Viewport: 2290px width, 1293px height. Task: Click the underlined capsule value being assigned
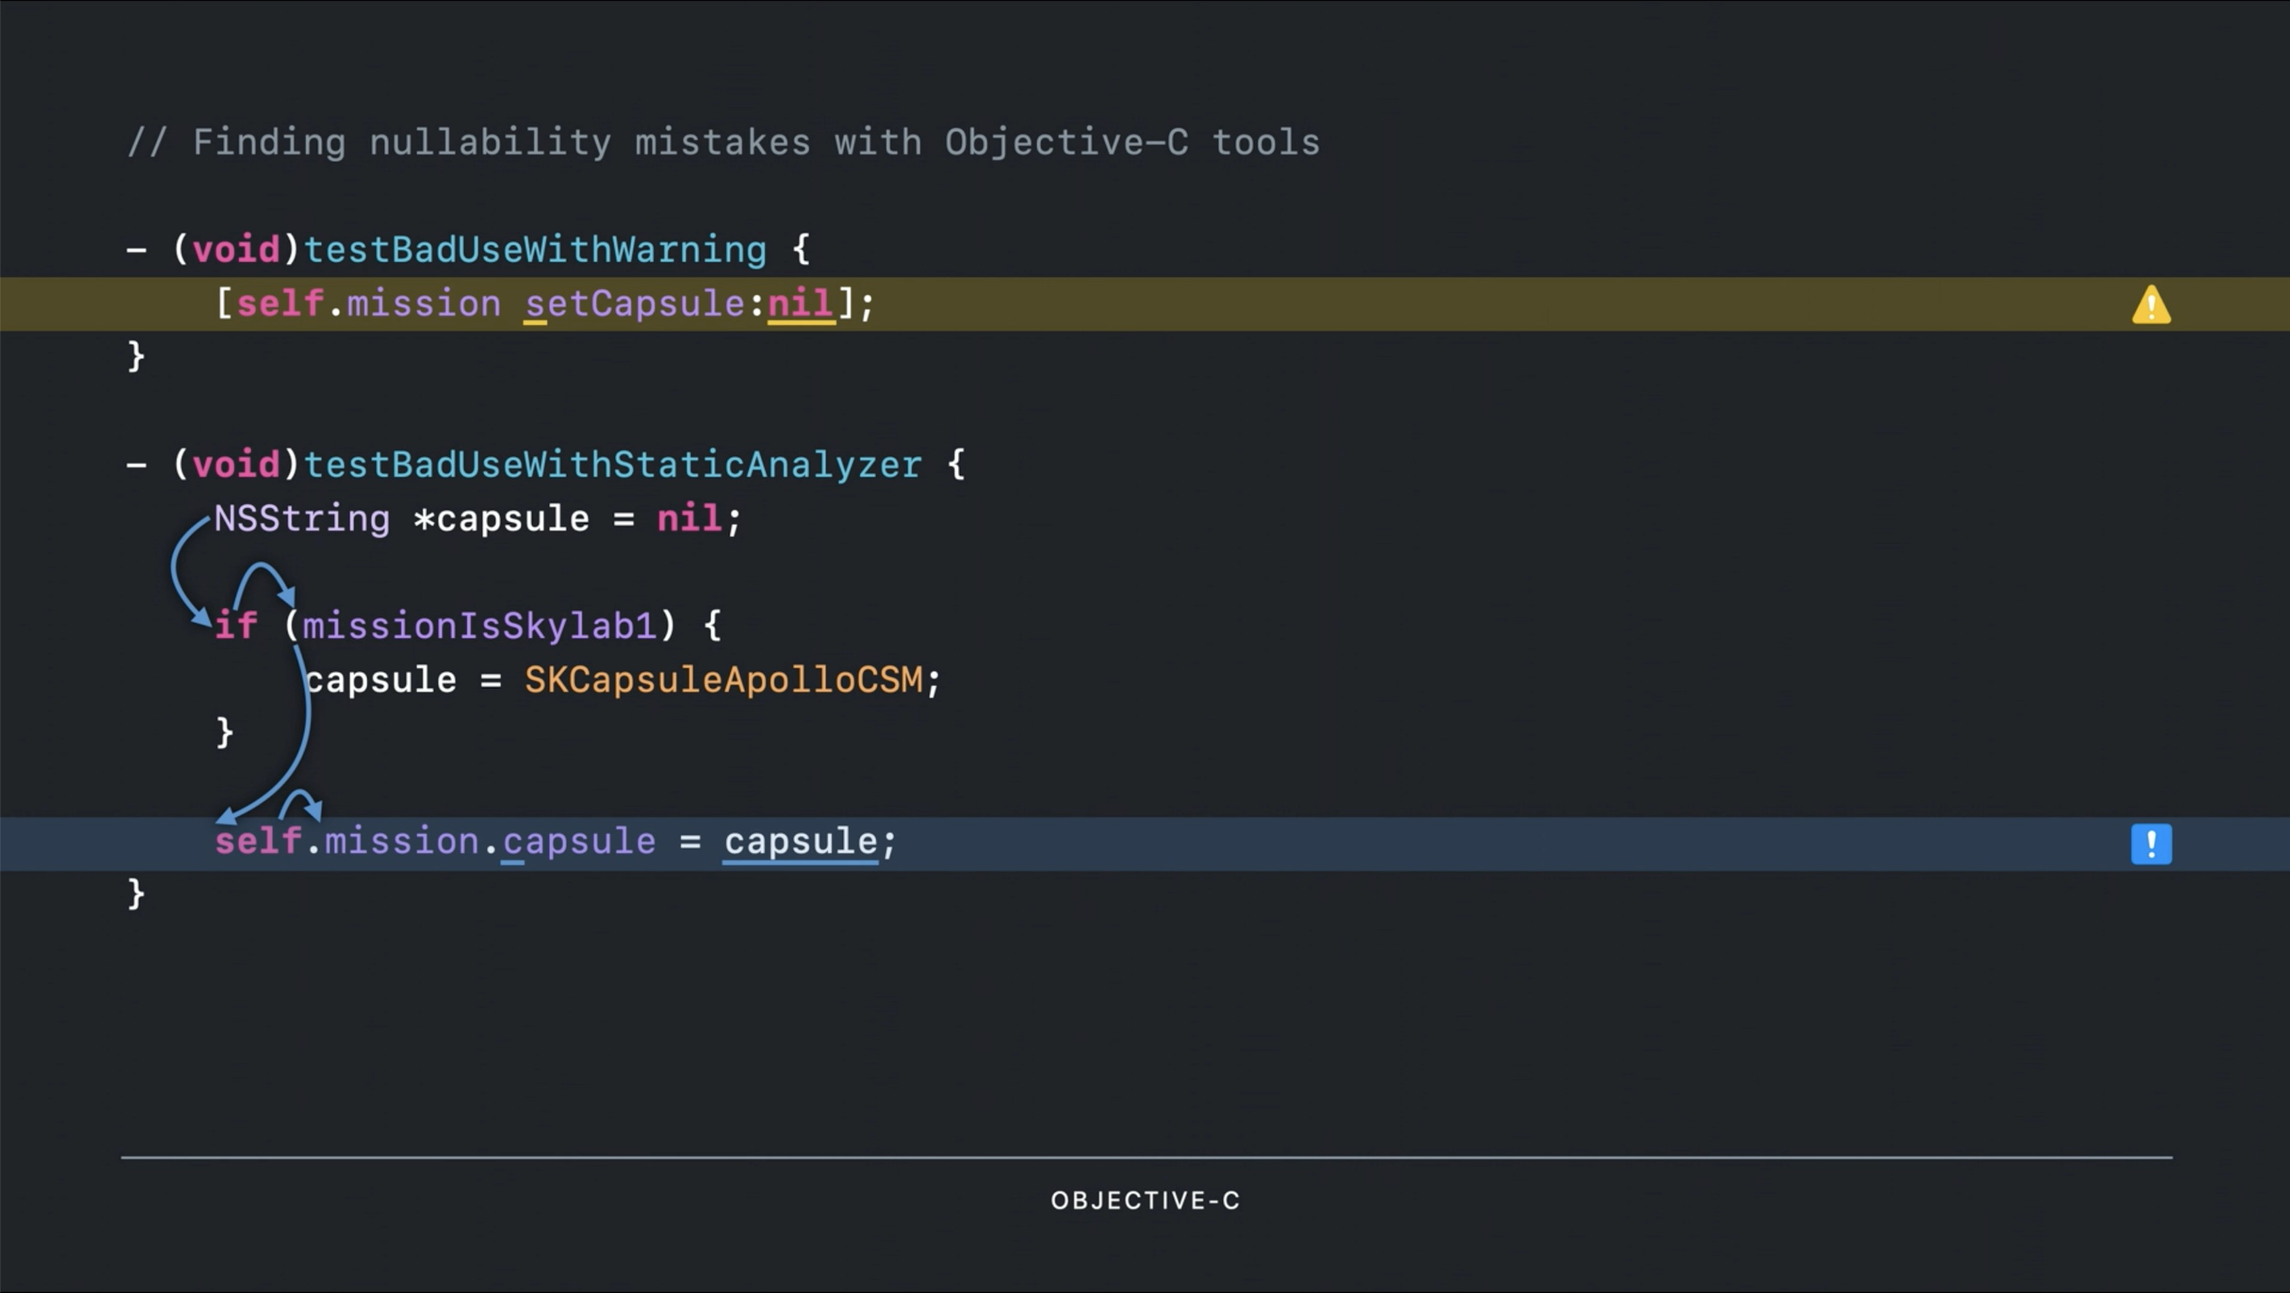(x=800, y=841)
